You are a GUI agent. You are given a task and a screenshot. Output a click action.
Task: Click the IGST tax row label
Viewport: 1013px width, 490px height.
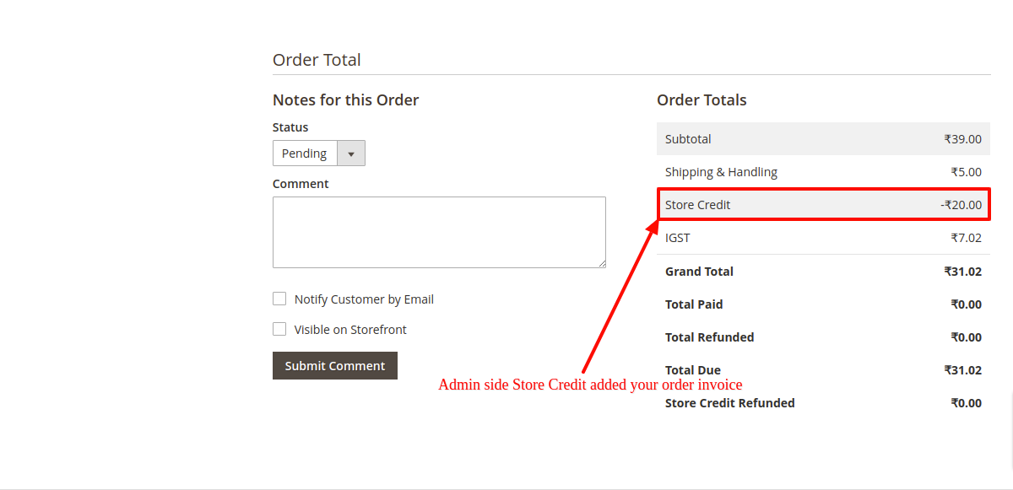coord(678,238)
